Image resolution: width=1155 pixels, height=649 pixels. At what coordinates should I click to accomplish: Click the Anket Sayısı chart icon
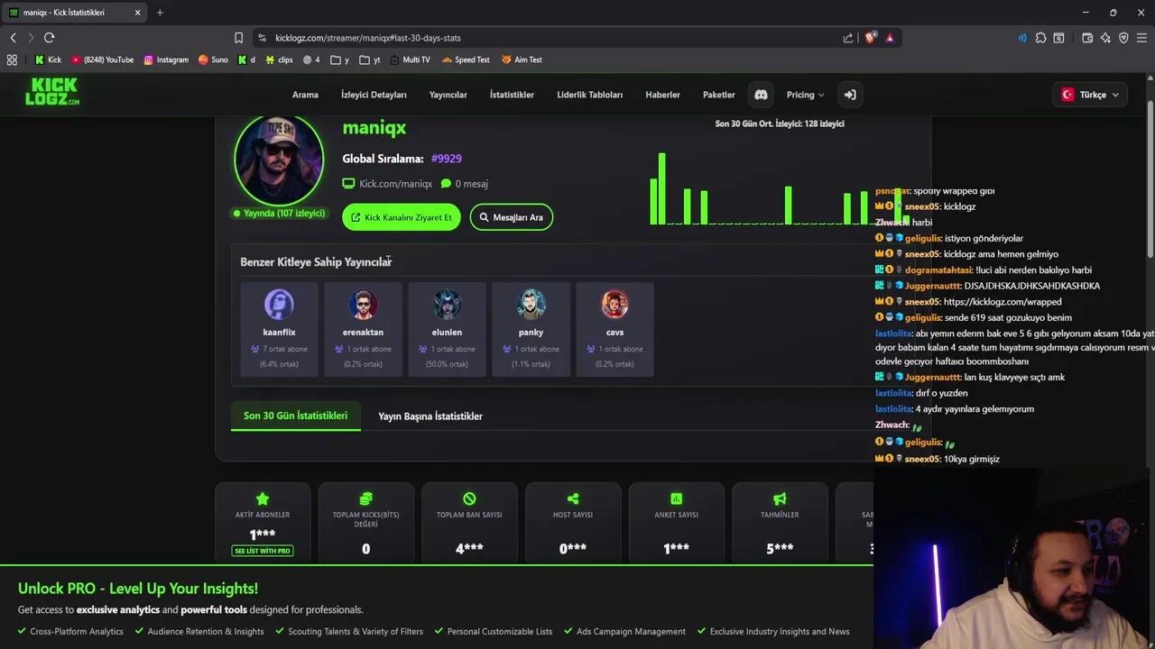tap(676, 498)
